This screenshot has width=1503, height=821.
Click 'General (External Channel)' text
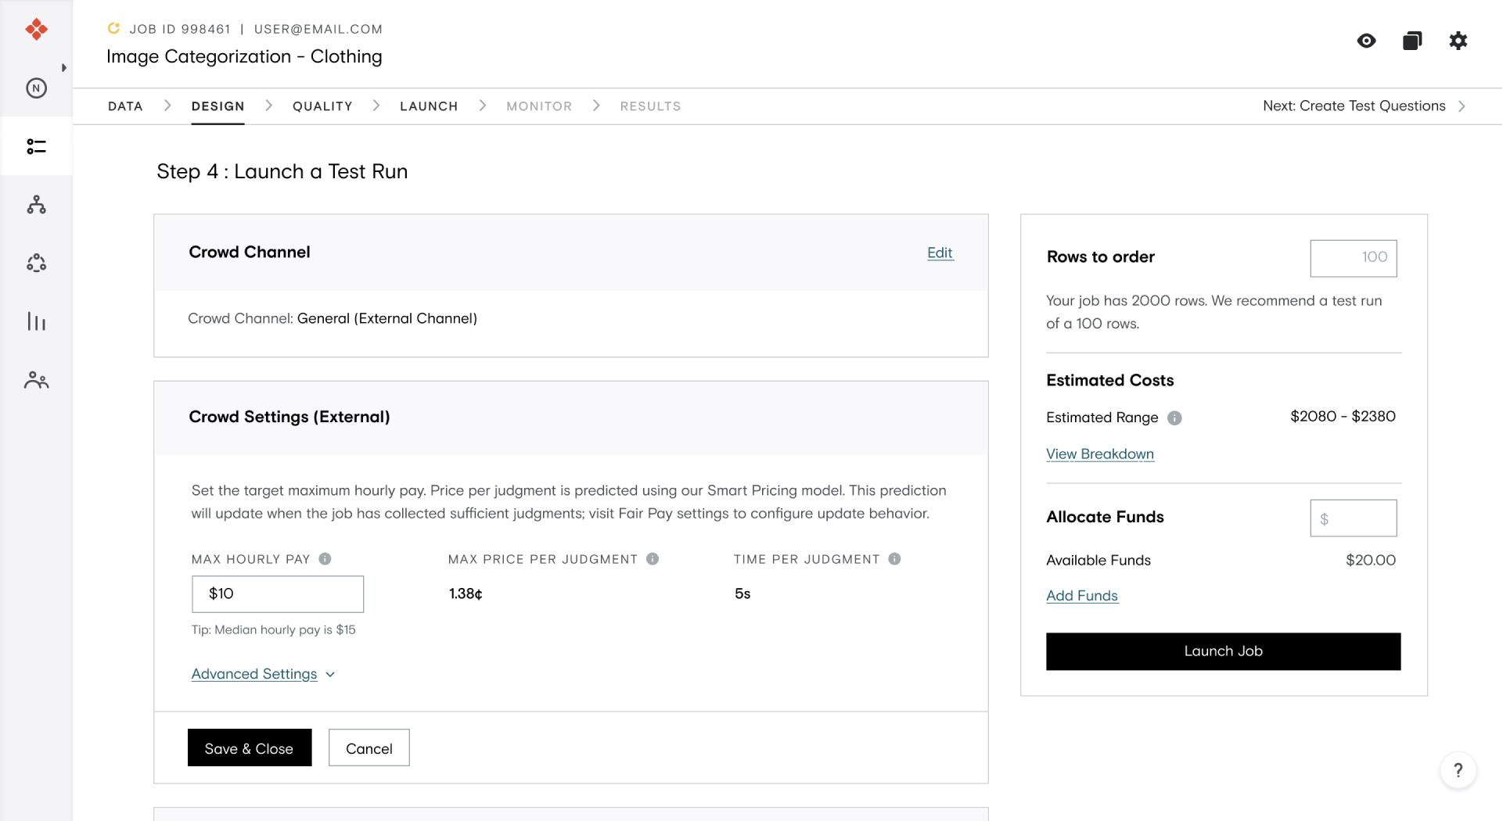pos(387,319)
